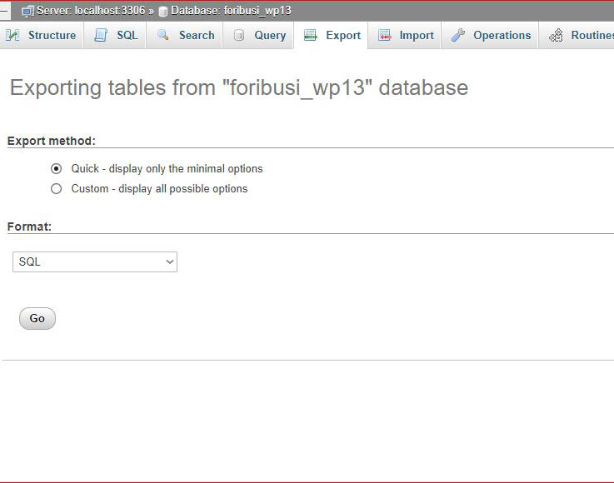Image resolution: width=614 pixels, height=483 pixels.
Task: Click the Routines gears icon
Action: tap(556, 35)
